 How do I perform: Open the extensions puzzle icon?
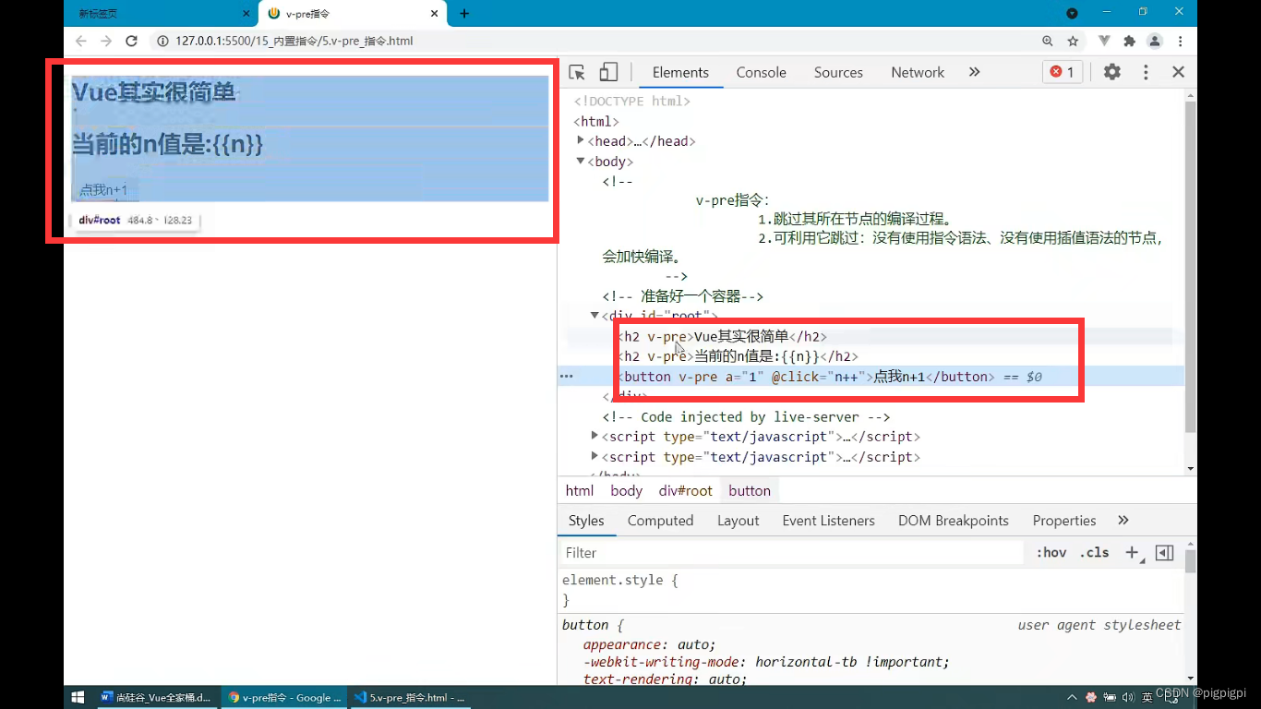(x=1129, y=41)
